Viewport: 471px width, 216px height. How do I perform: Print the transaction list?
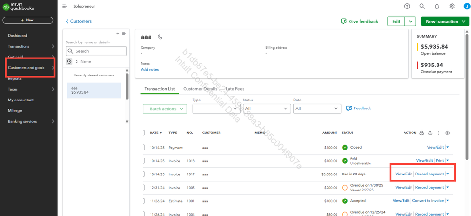421,133
